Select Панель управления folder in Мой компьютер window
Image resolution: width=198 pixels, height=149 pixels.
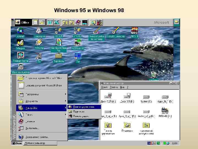click(x=108, y=128)
